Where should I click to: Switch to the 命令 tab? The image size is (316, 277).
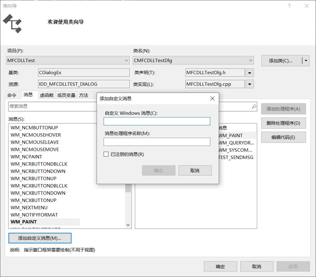[12, 95]
